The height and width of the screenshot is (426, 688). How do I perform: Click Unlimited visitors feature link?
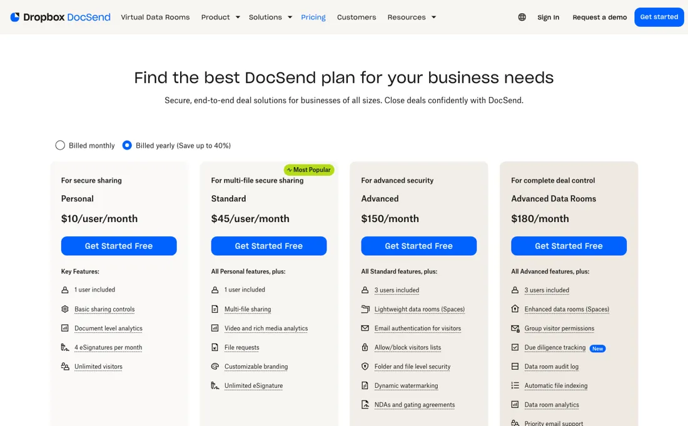(x=98, y=367)
